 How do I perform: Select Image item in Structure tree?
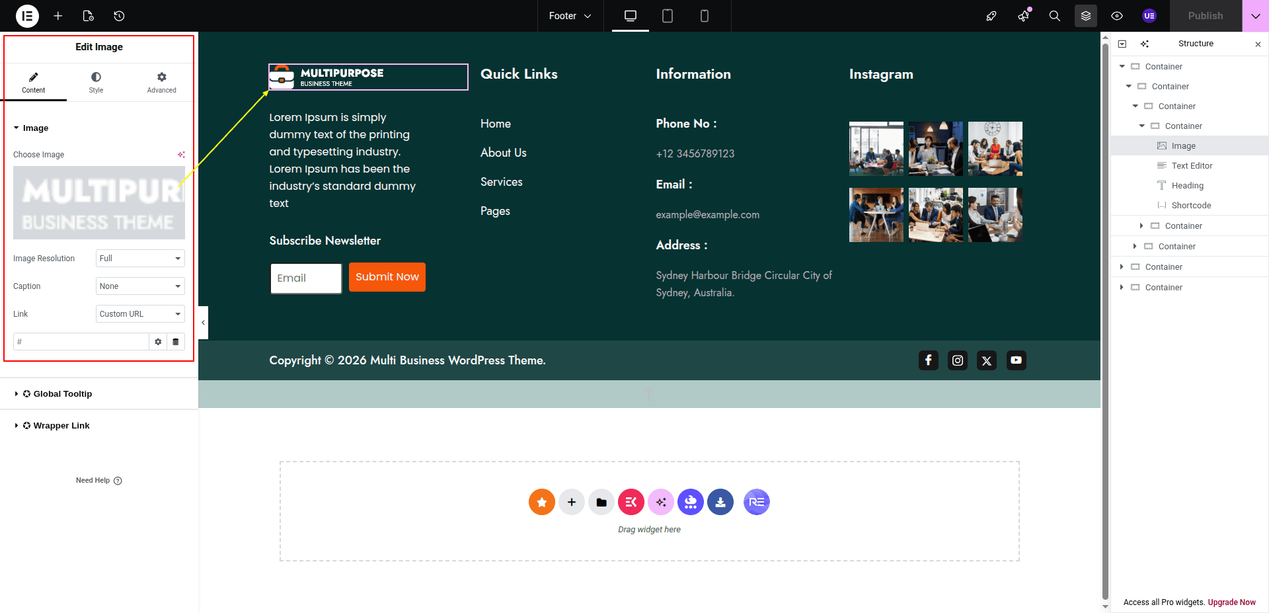click(1190, 146)
